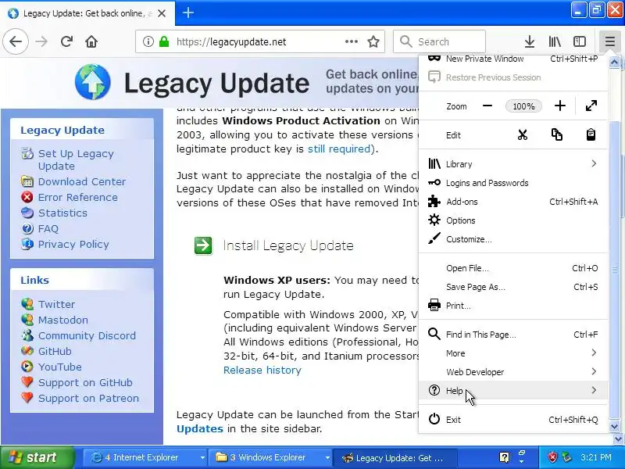Switch to Windows Explorer taskbar group

[271, 457]
